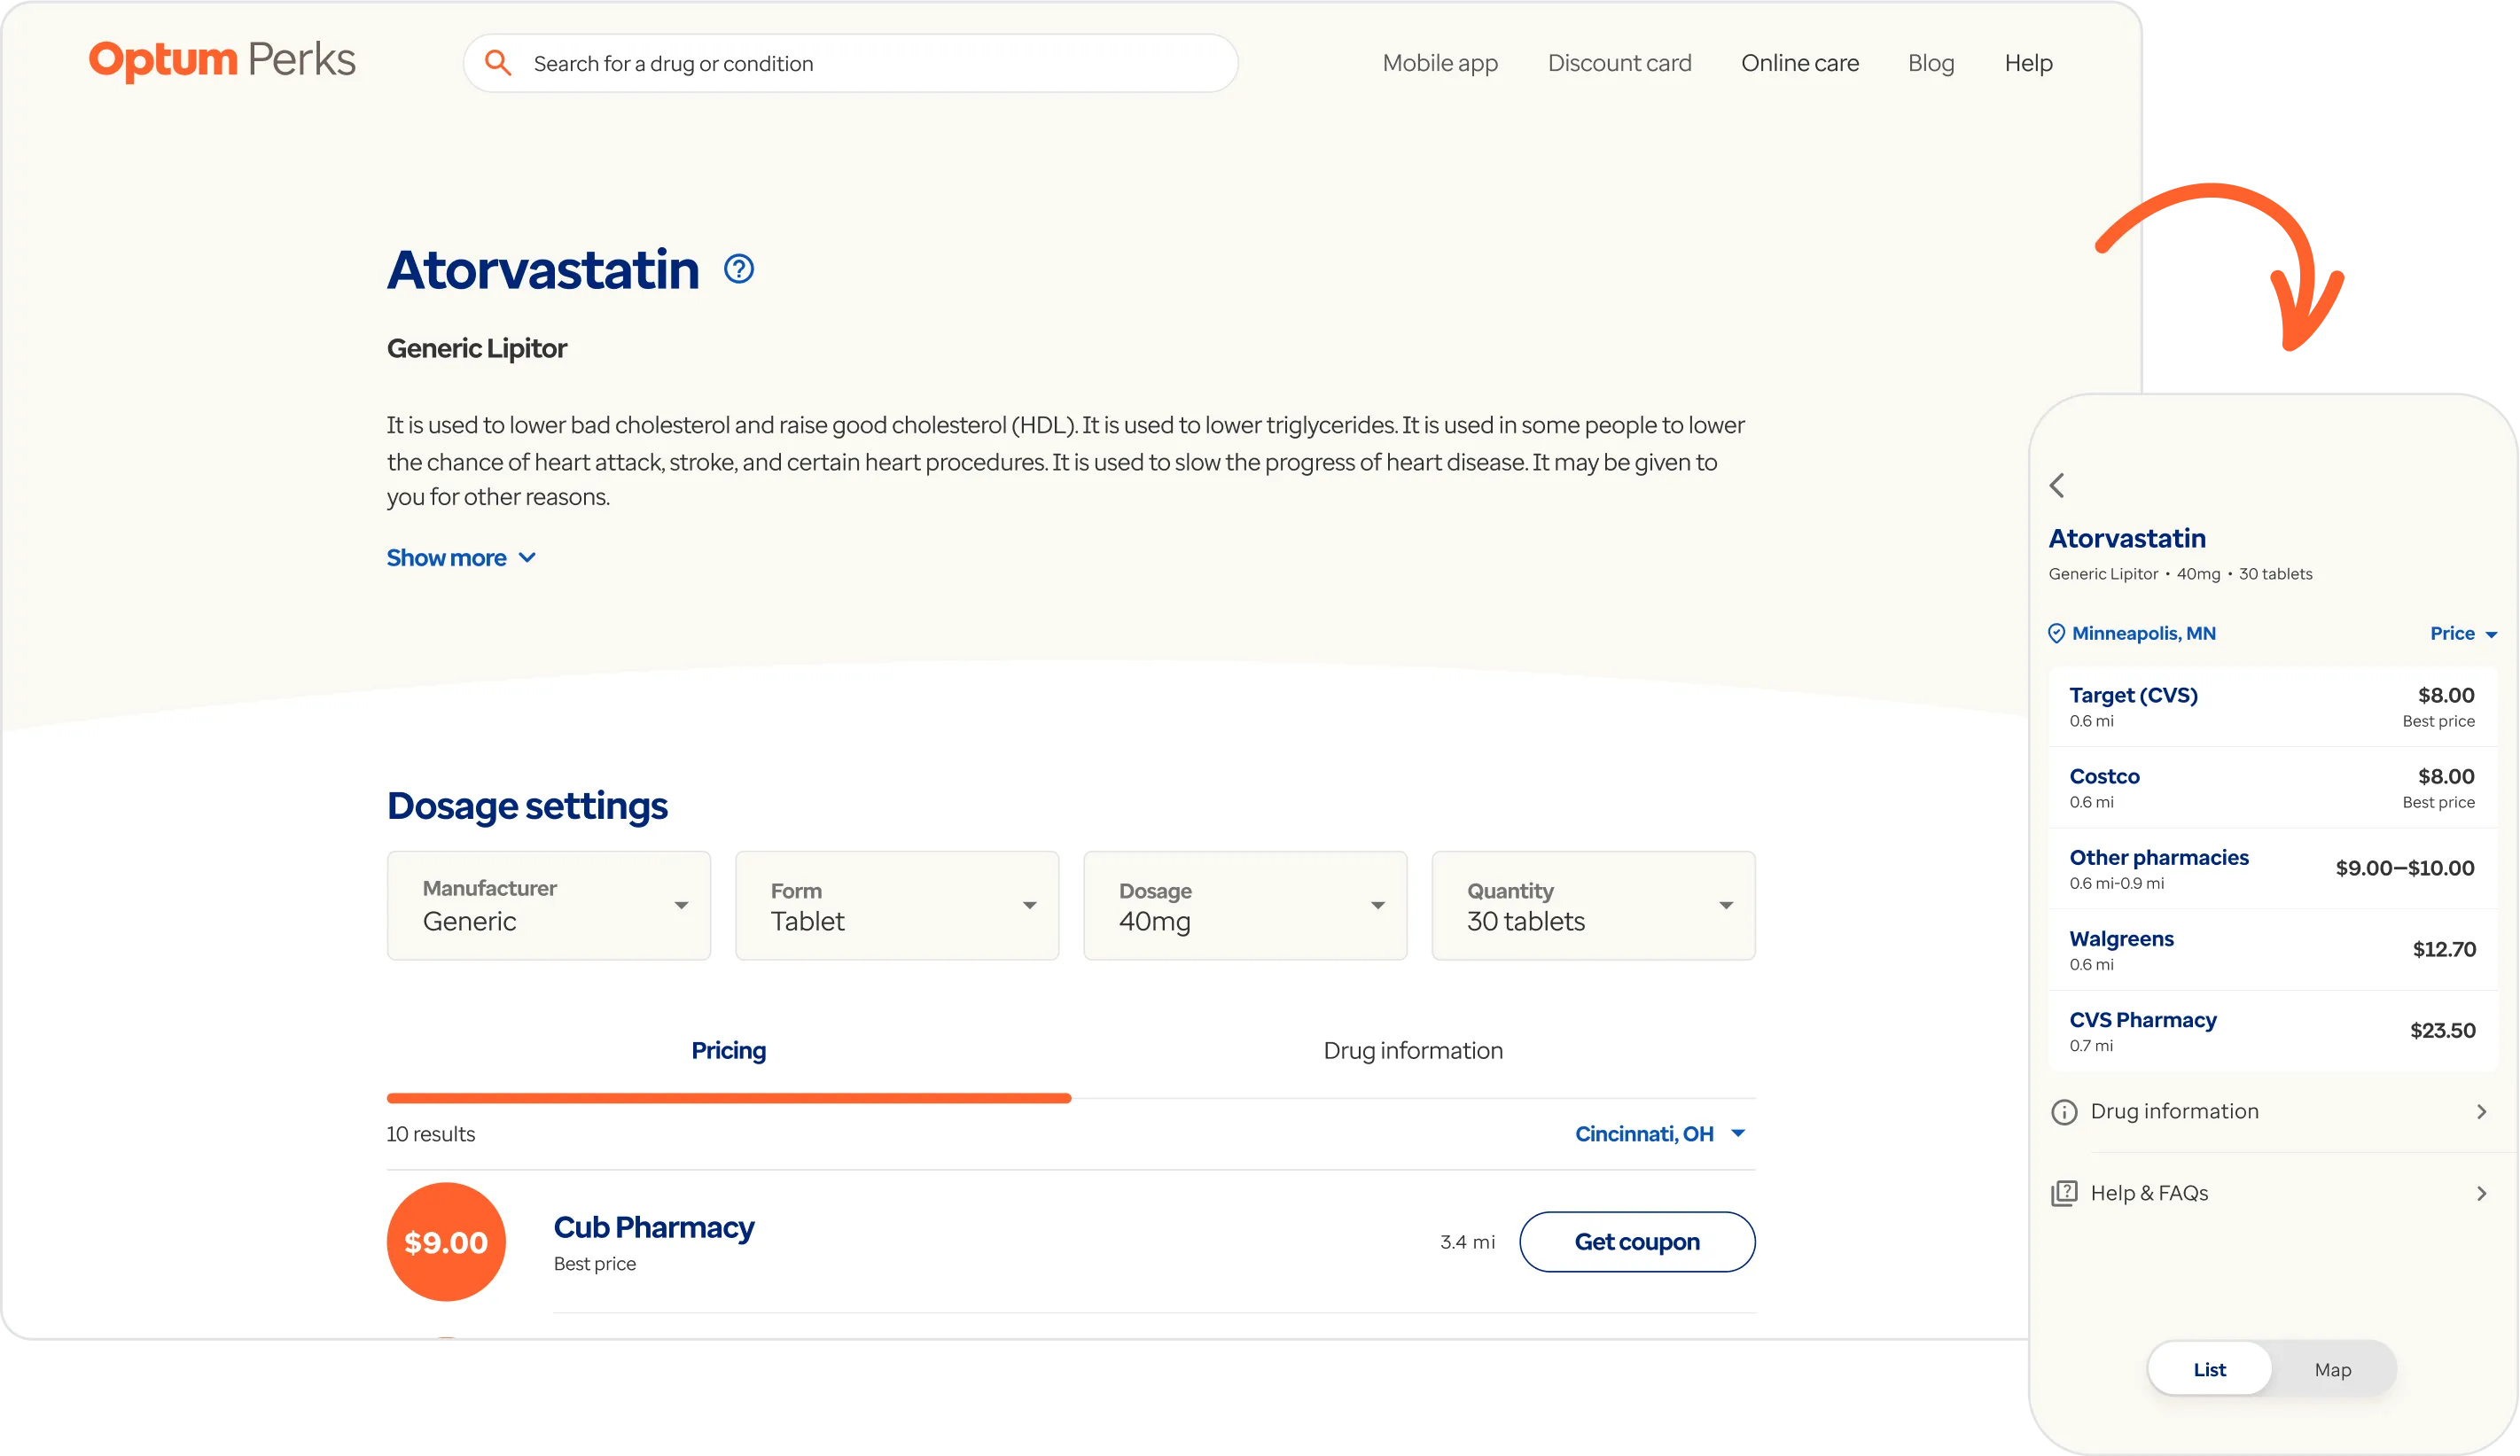Open the Form Tablet dropdown
Image resolution: width=2520 pixels, height=1456 pixels.
pyautogui.click(x=897, y=906)
